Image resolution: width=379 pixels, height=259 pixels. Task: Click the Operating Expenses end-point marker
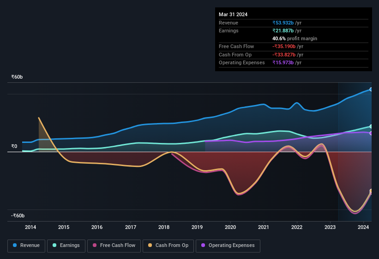[371, 133]
